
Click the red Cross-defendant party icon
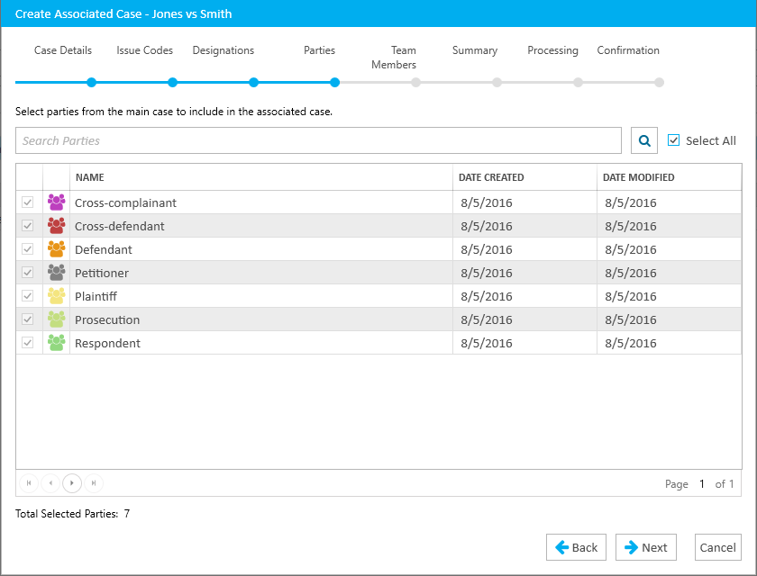56,226
